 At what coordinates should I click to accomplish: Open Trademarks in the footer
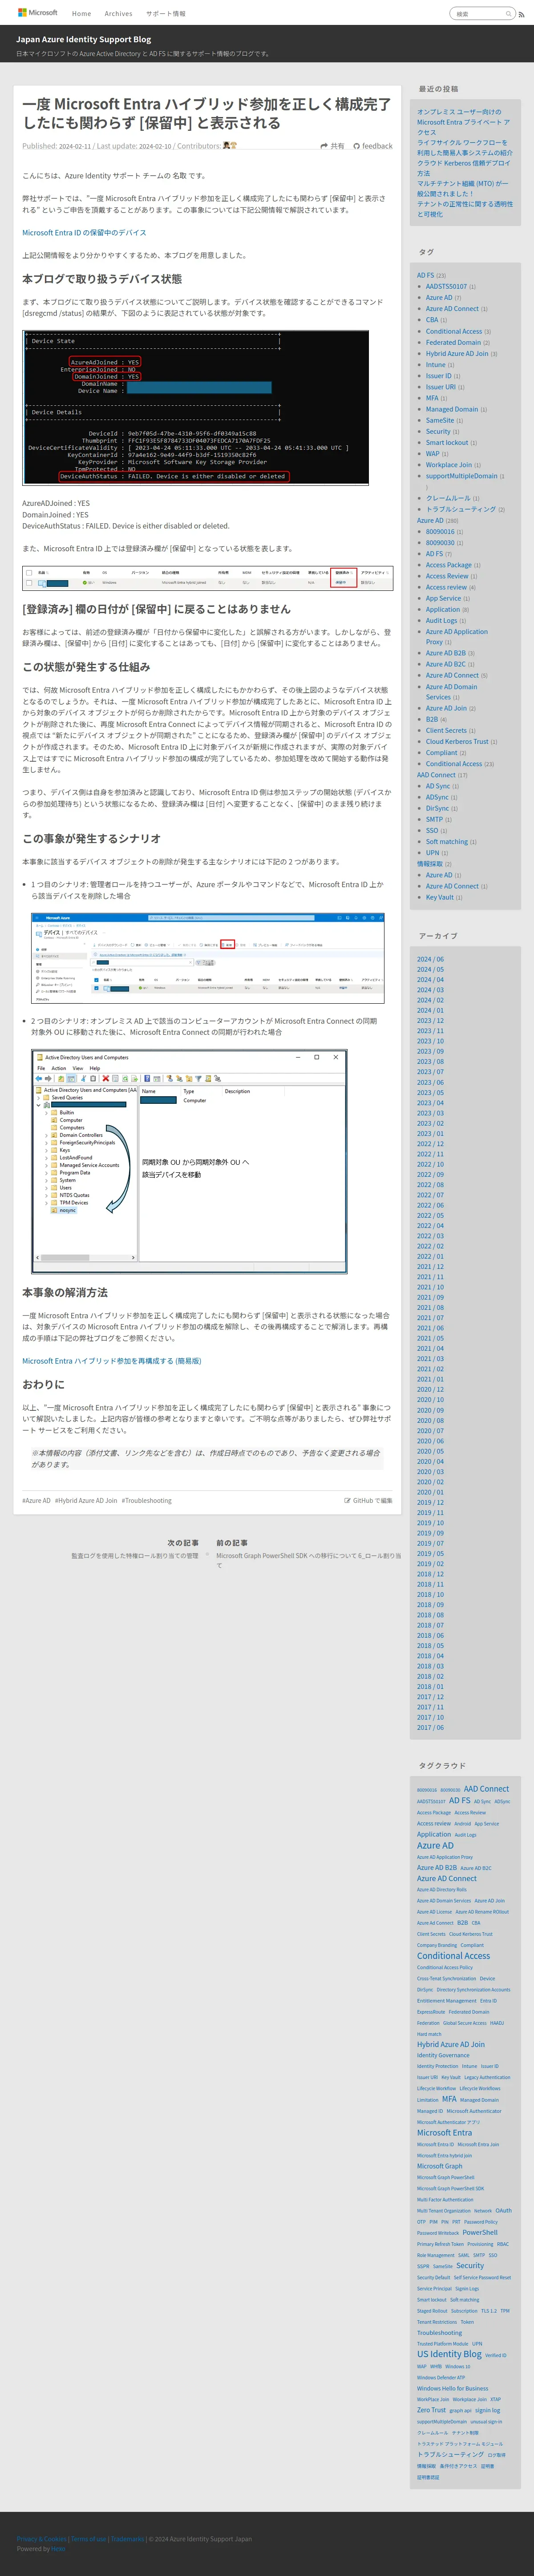tap(127, 2538)
